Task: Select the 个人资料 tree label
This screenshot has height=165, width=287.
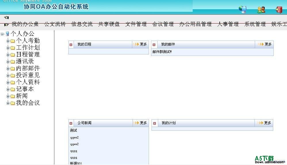Action: click(28, 82)
